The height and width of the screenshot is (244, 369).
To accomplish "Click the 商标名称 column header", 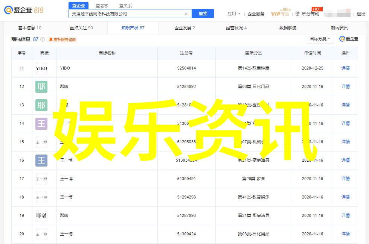I will tap(107, 53).
